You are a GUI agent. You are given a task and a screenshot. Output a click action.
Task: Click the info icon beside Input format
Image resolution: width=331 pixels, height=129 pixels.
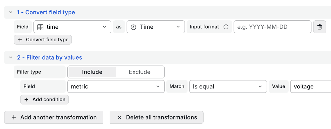click(226, 27)
